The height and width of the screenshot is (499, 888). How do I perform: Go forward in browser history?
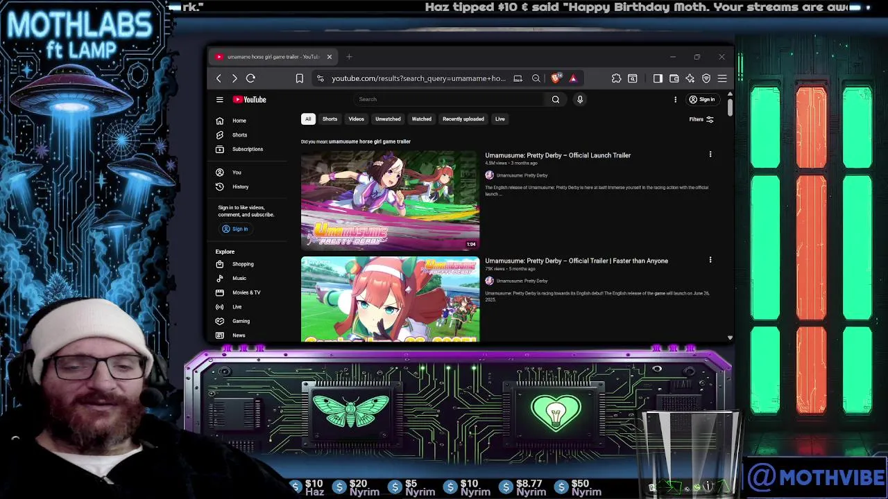tap(234, 78)
